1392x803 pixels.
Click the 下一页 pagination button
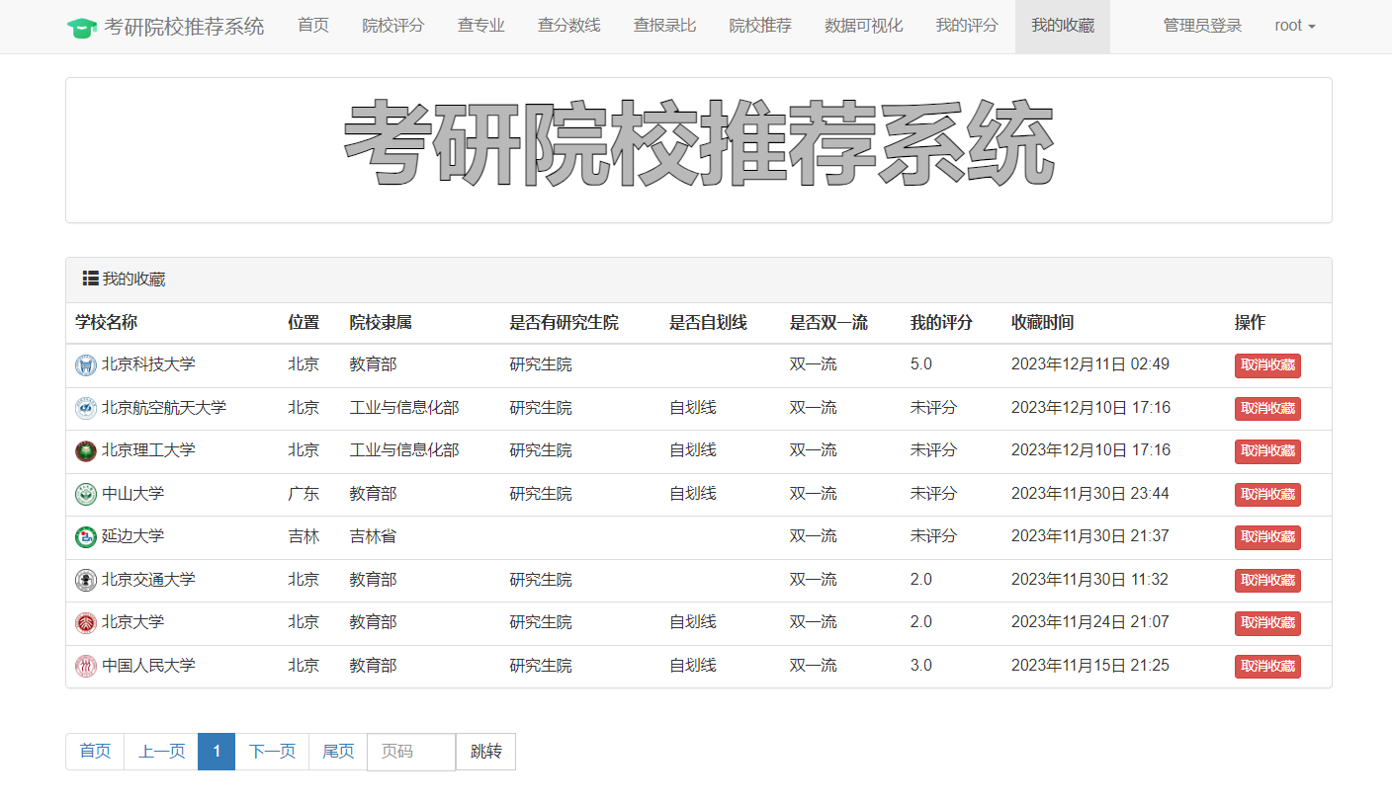(272, 752)
